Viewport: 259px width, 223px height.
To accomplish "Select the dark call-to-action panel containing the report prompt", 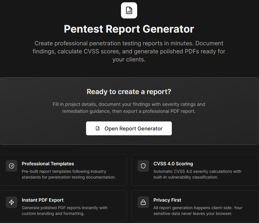I will point(129,111).
